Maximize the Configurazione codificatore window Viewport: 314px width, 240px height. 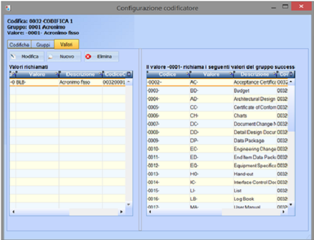pos(285,6)
